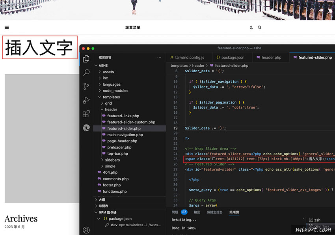Click line number 19 in the gutter

point(175,128)
